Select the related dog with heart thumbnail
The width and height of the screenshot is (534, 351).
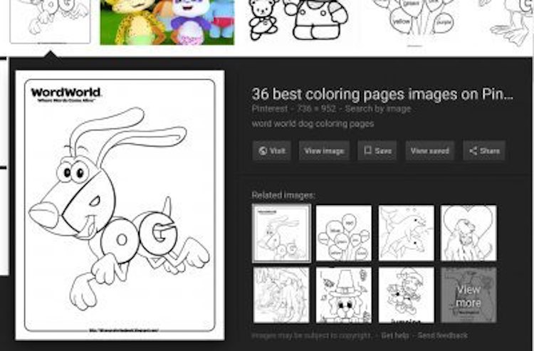[x=468, y=234]
